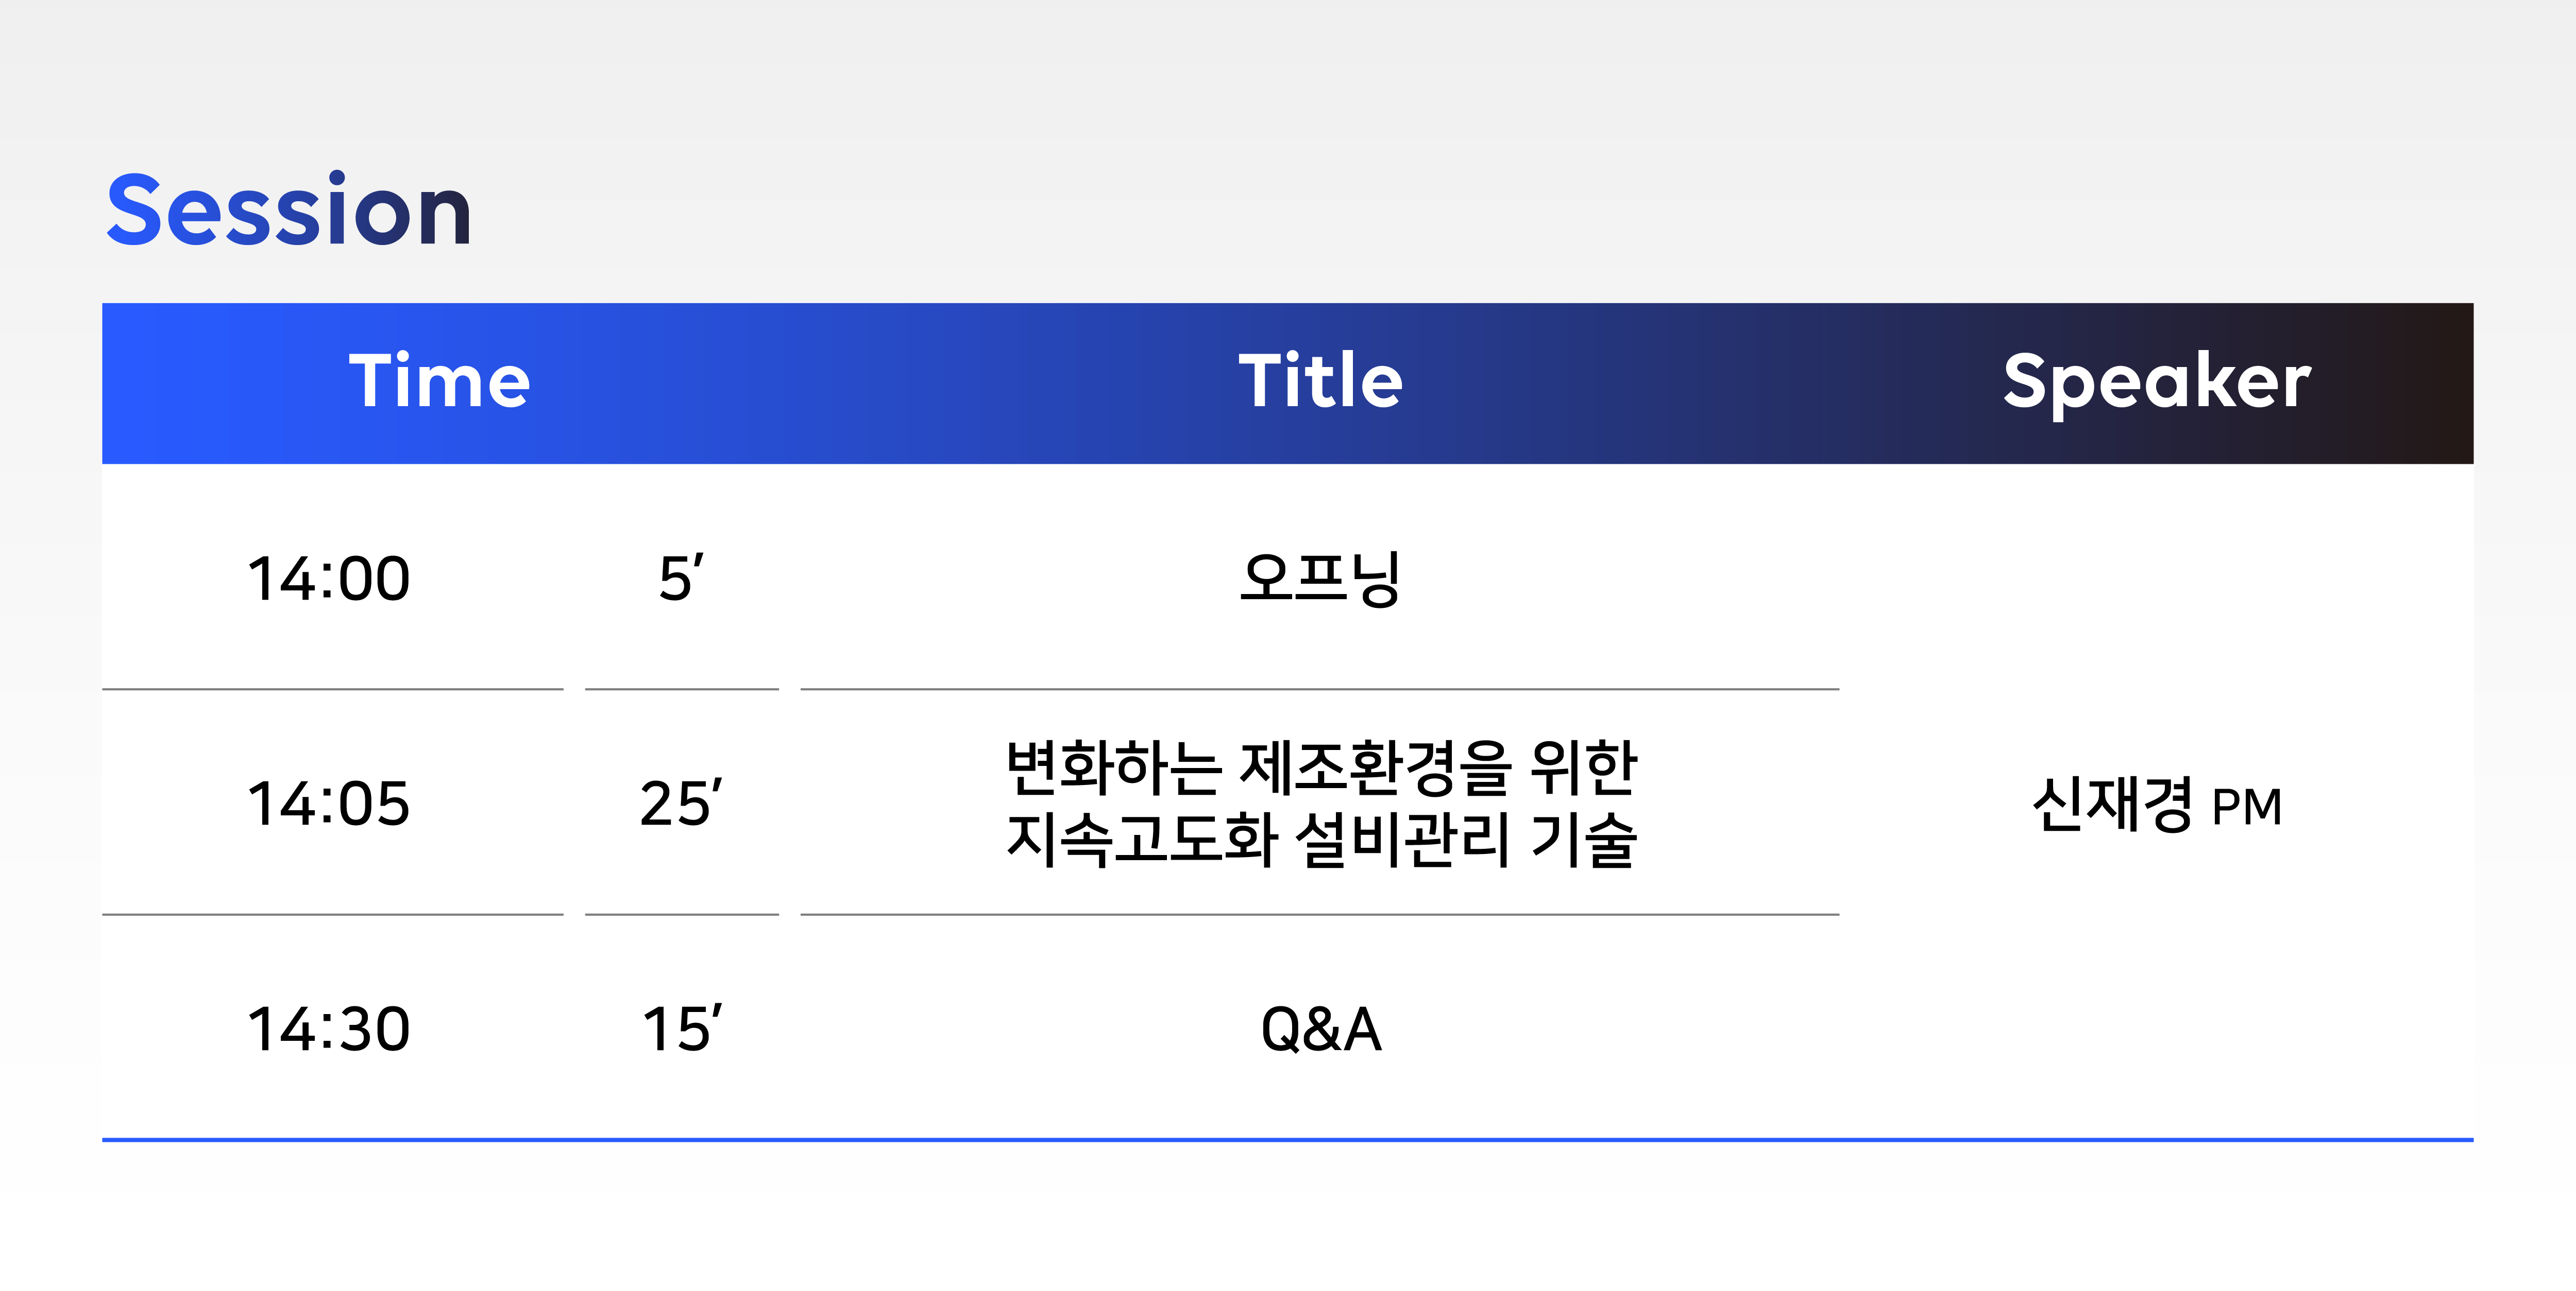Click the PM label beside the speaker name
The height and width of the screenshot is (1291, 2576).
pos(2247,807)
